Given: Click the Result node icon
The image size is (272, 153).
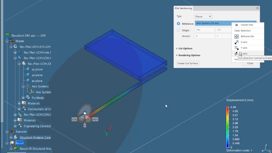Looking at the screenshot, I should (12, 143).
